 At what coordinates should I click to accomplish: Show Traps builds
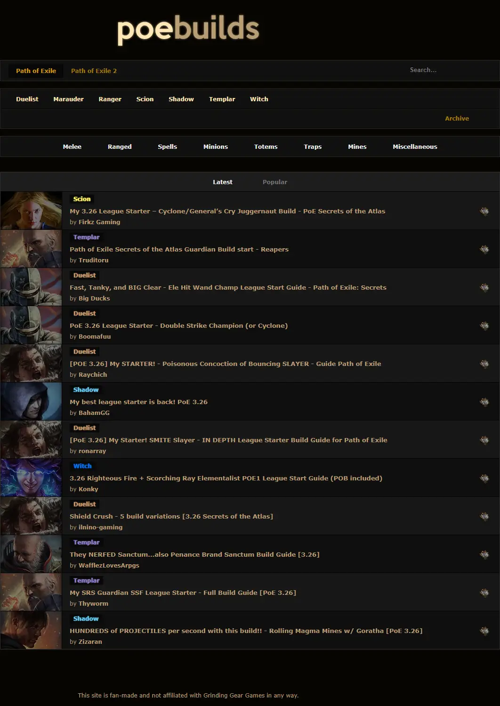tap(313, 146)
